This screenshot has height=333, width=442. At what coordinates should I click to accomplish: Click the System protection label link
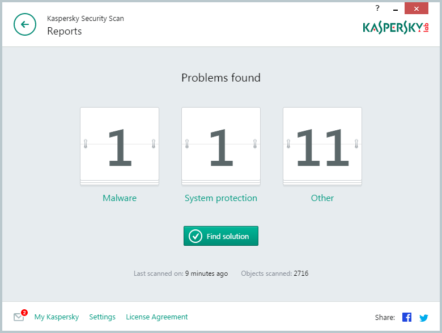[x=221, y=198]
